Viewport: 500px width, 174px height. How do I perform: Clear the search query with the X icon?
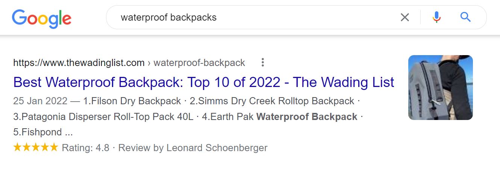[x=405, y=17]
